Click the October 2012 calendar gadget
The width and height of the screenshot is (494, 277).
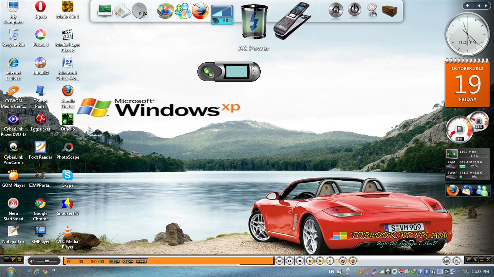tap(467, 83)
